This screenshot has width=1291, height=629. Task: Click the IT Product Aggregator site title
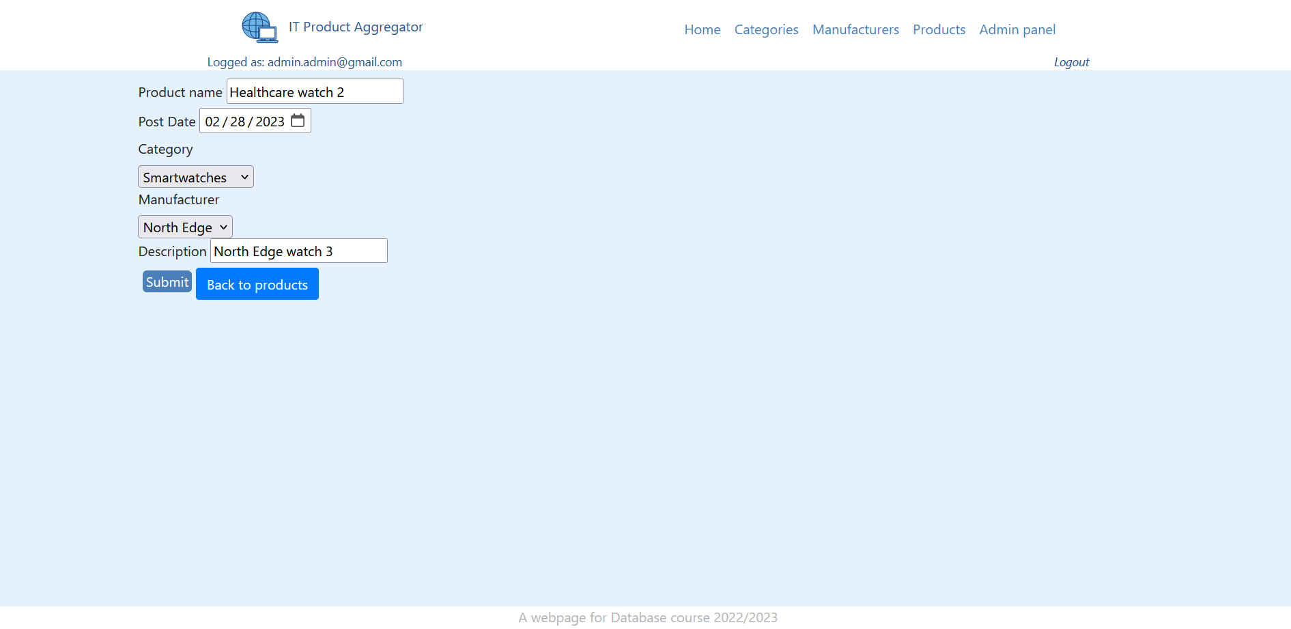tap(355, 27)
